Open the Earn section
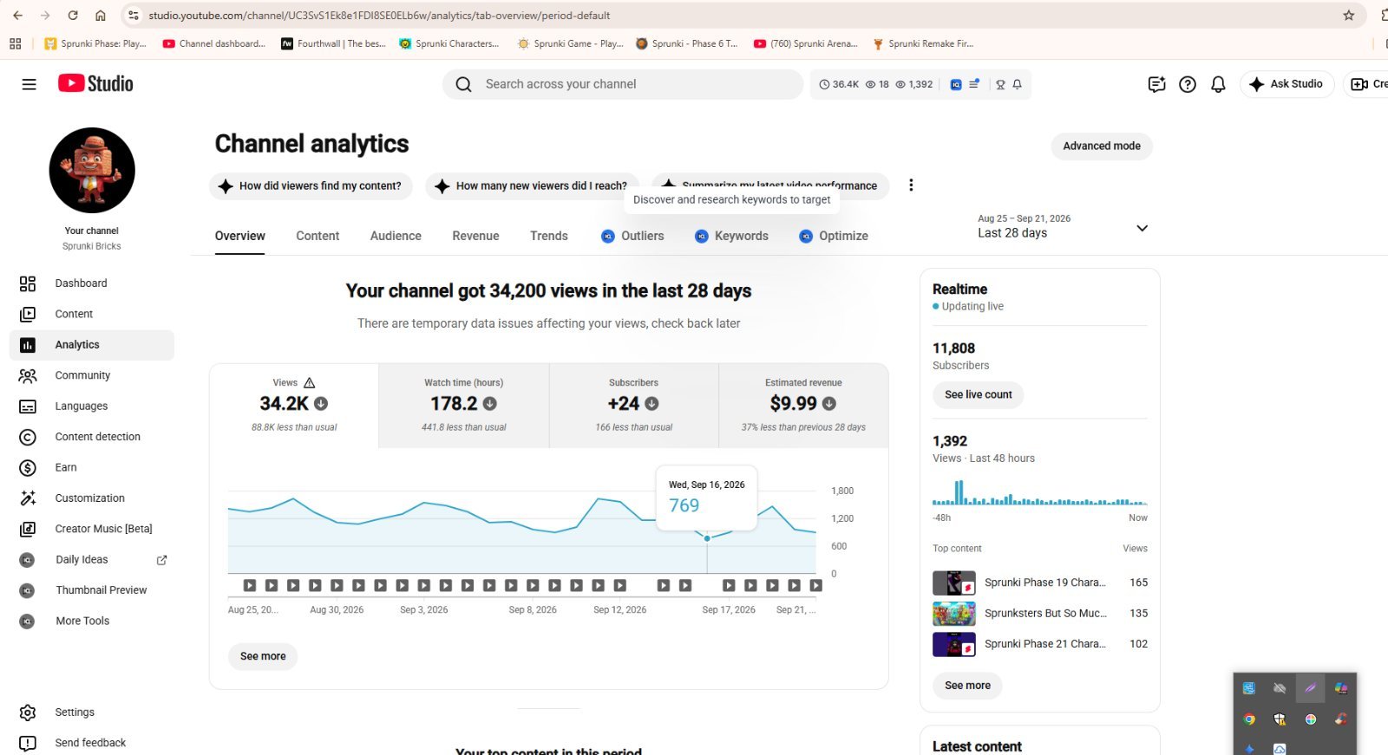Image resolution: width=1388 pixels, height=755 pixels. pos(91,467)
